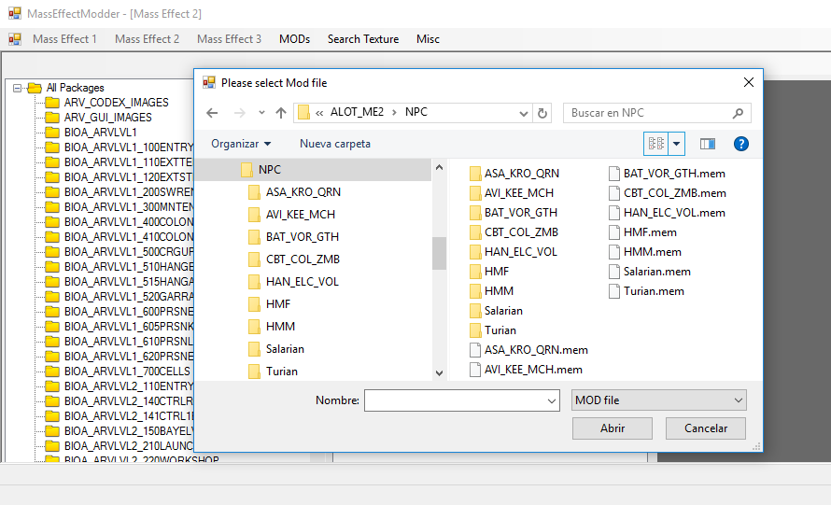
Task: Select ASA_KRO_QRN in navigation tree
Action: [x=295, y=192]
